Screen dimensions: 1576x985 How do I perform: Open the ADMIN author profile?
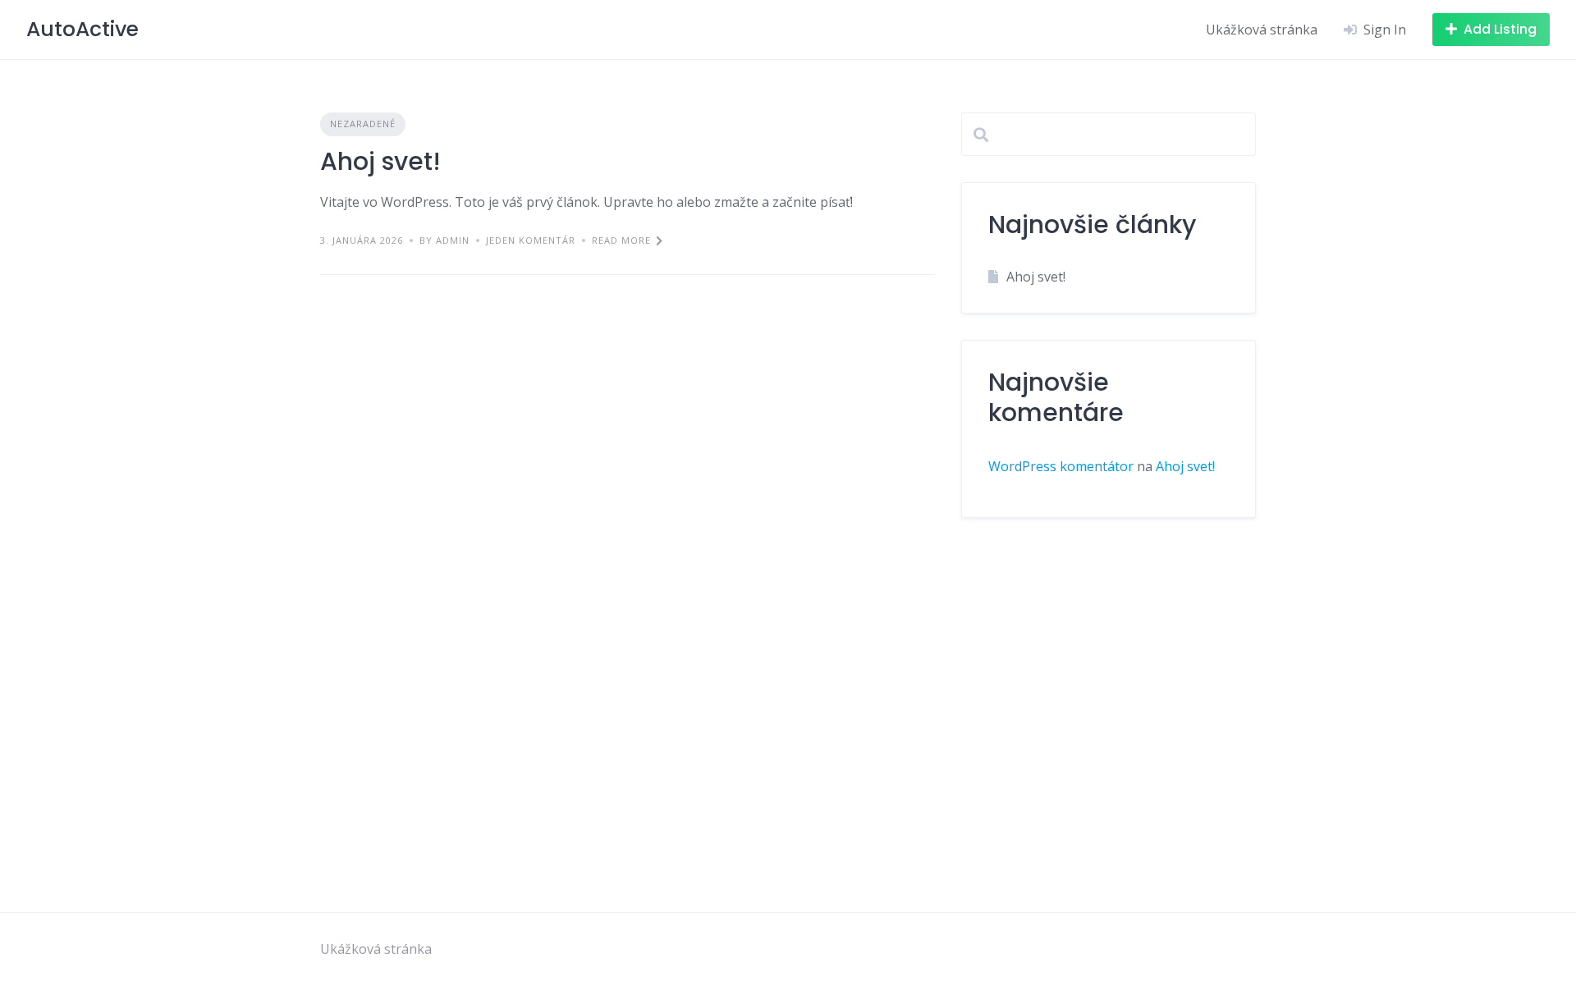[452, 241]
